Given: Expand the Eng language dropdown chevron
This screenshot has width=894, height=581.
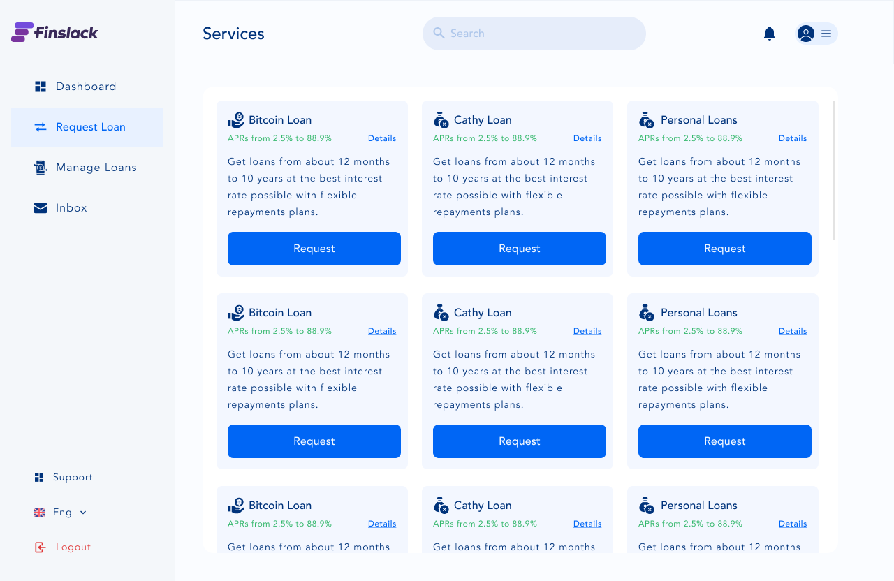Looking at the screenshot, I should pos(83,513).
